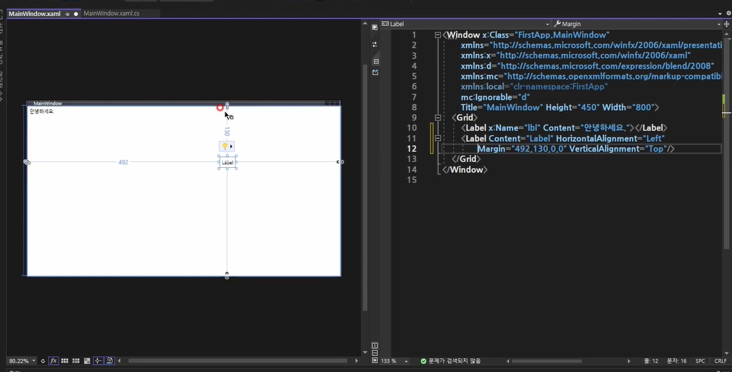The height and width of the screenshot is (372, 732).
Task: Click the swap panes icon in splitter bar
Action: 375,44
